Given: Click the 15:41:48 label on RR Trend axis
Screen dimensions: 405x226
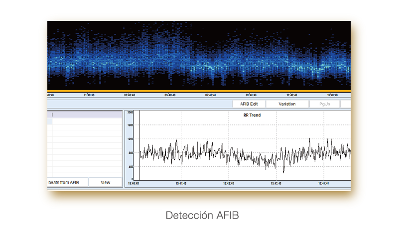Looking at the screenshot, I should click(x=181, y=183).
